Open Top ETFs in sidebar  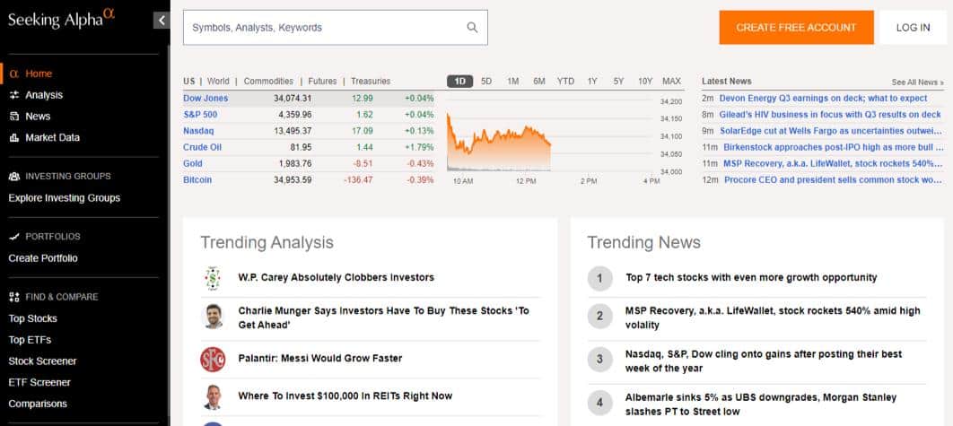[x=30, y=340]
